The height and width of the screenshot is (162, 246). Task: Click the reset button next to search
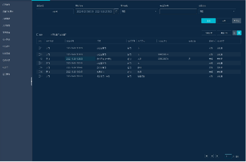point(224,21)
